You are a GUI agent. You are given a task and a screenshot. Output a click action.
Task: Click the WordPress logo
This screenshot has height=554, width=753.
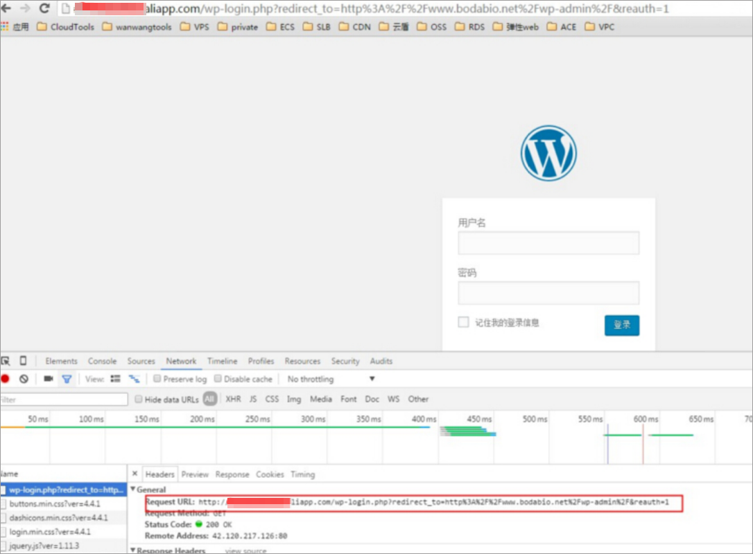click(548, 154)
